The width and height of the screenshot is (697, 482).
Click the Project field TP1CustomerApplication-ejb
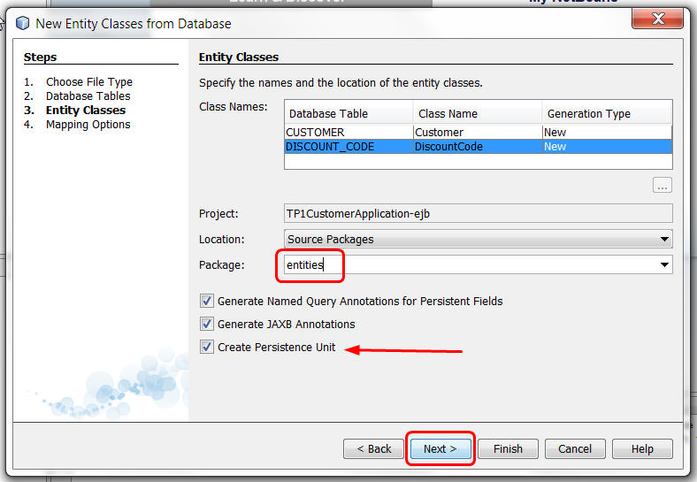point(478,214)
